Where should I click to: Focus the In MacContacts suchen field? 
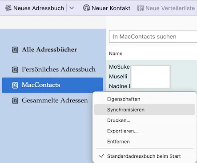[x=153, y=36]
